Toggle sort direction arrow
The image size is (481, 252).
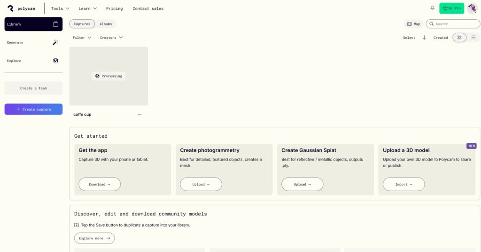click(x=424, y=37)
